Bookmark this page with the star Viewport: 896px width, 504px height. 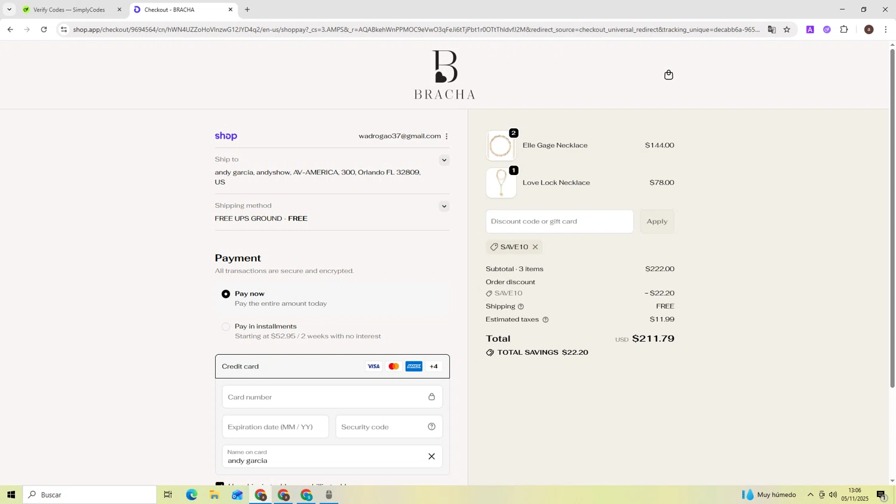tap(787, 29)
